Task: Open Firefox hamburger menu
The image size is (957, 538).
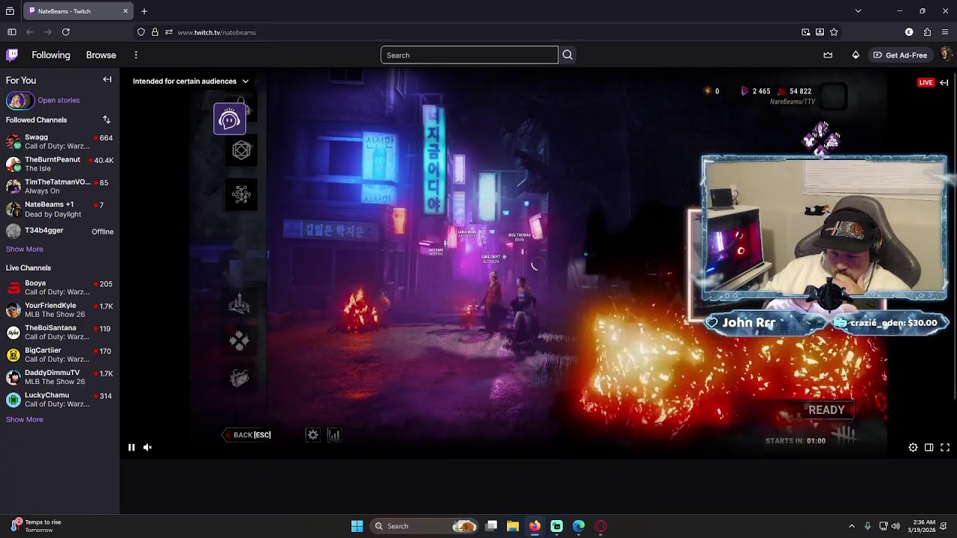Action: click(x=945, y=32)
